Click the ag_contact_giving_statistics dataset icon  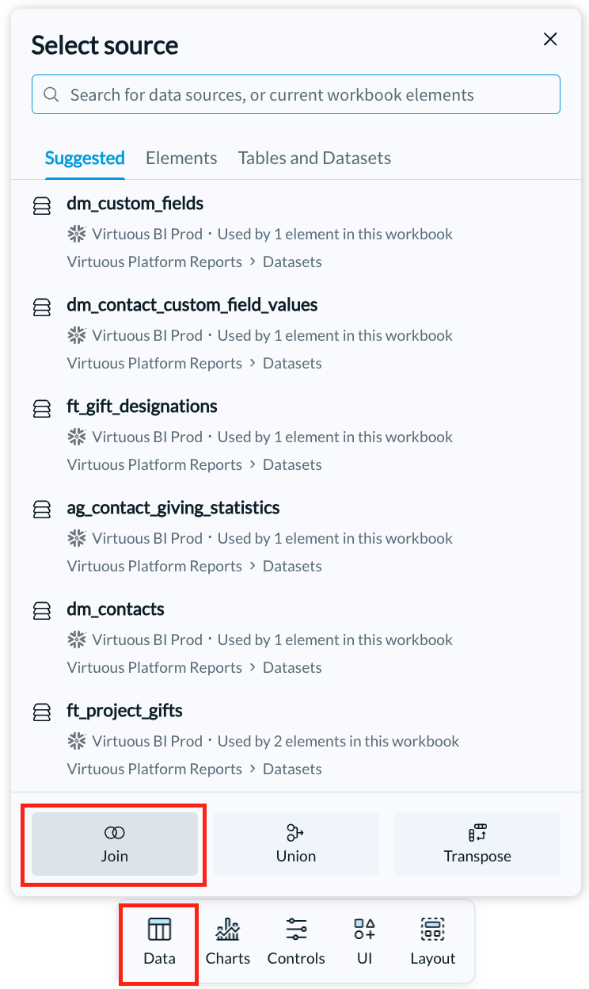[x=42, y=511]
